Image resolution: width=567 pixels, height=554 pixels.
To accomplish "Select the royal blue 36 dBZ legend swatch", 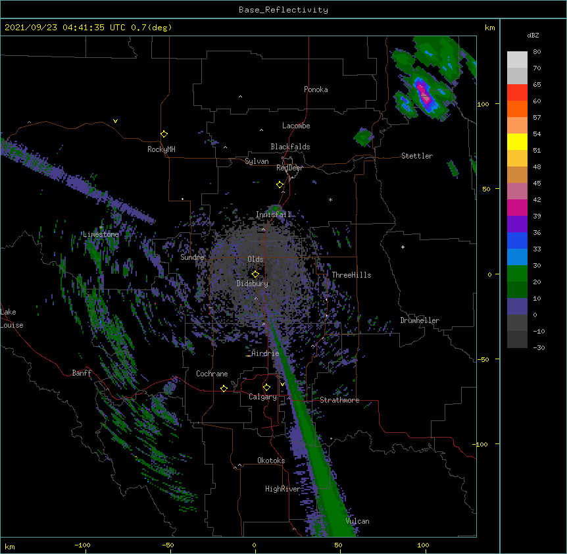I will (x=517, y=240).
